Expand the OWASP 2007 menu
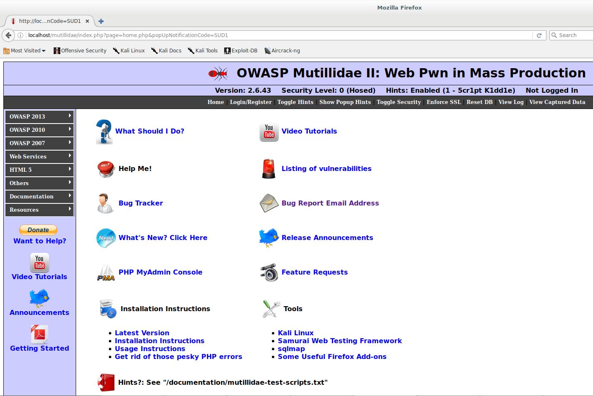The height and width of the screenshot is (396, 593). (x=40, y=143)
